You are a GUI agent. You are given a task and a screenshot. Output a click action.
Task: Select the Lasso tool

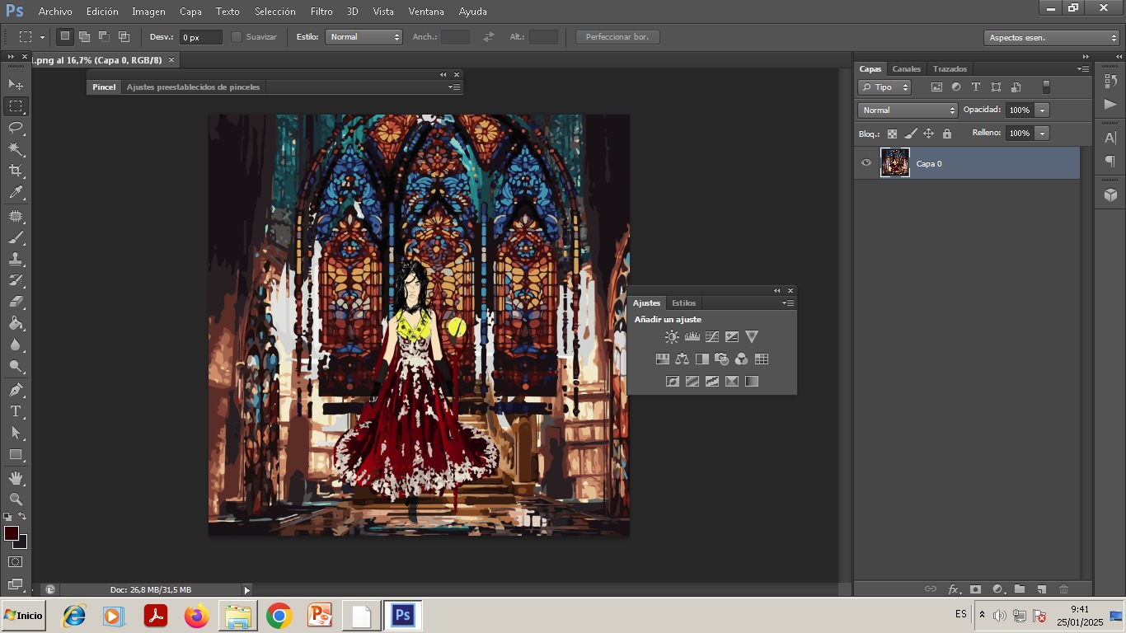point(16,127)
